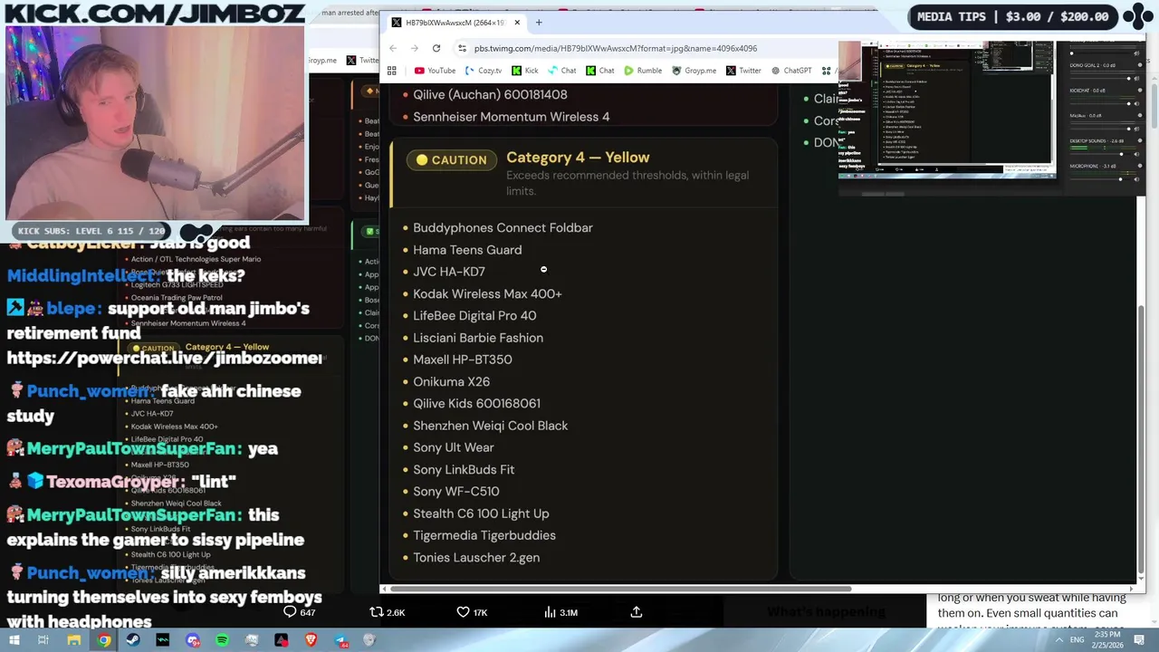Mute the DESKTOP SOUNDS audio source

[x=1136, y=154]
